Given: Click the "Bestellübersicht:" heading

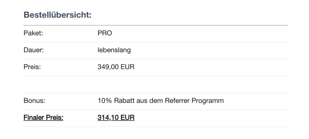Looking at the screenshot, I should point(57,15).
